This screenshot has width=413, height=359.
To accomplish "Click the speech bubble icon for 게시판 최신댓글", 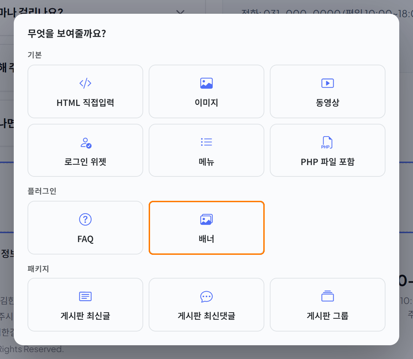I will pos(206,296).
